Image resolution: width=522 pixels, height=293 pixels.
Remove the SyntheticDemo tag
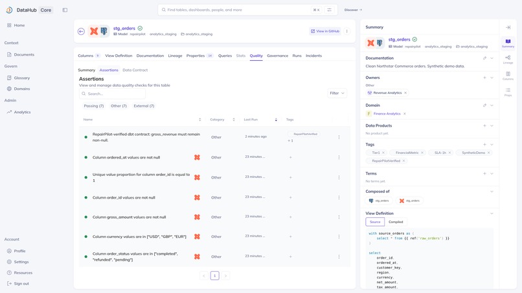[489, 153]
